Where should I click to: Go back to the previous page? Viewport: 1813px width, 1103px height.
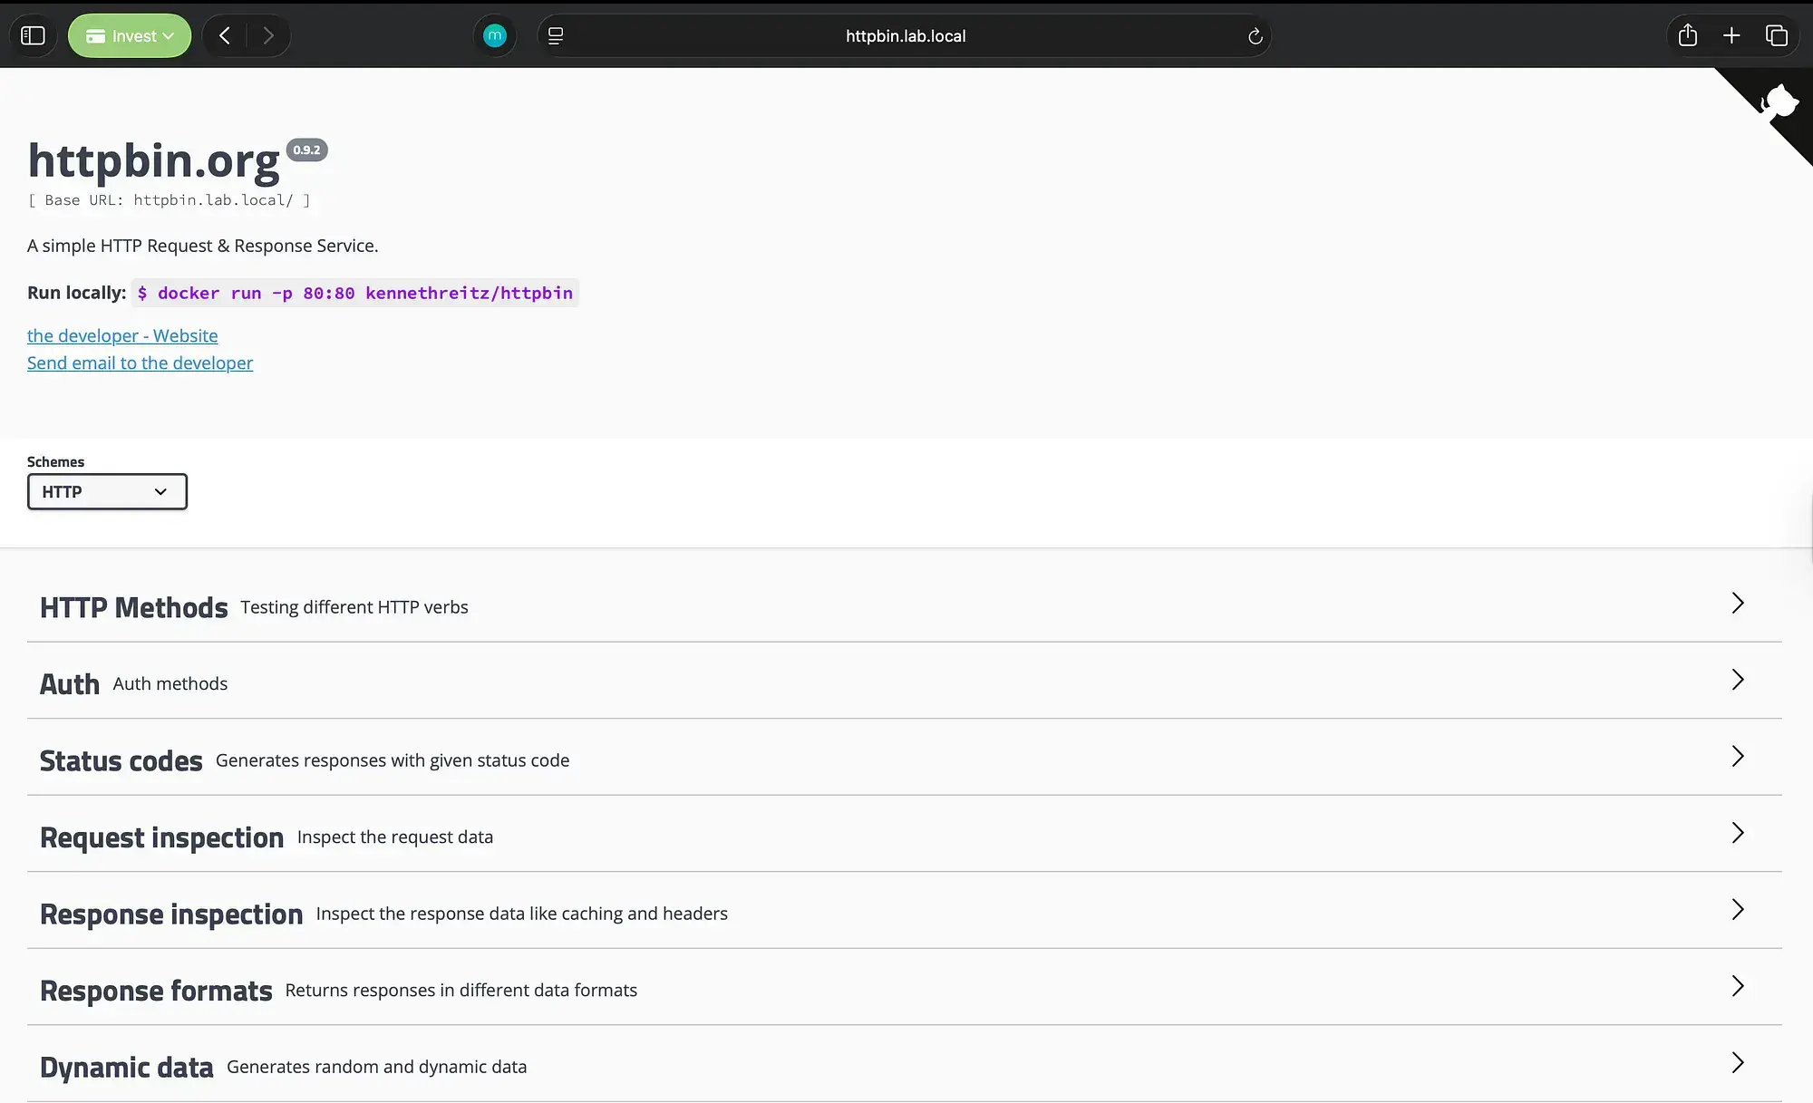pos(225,35)
